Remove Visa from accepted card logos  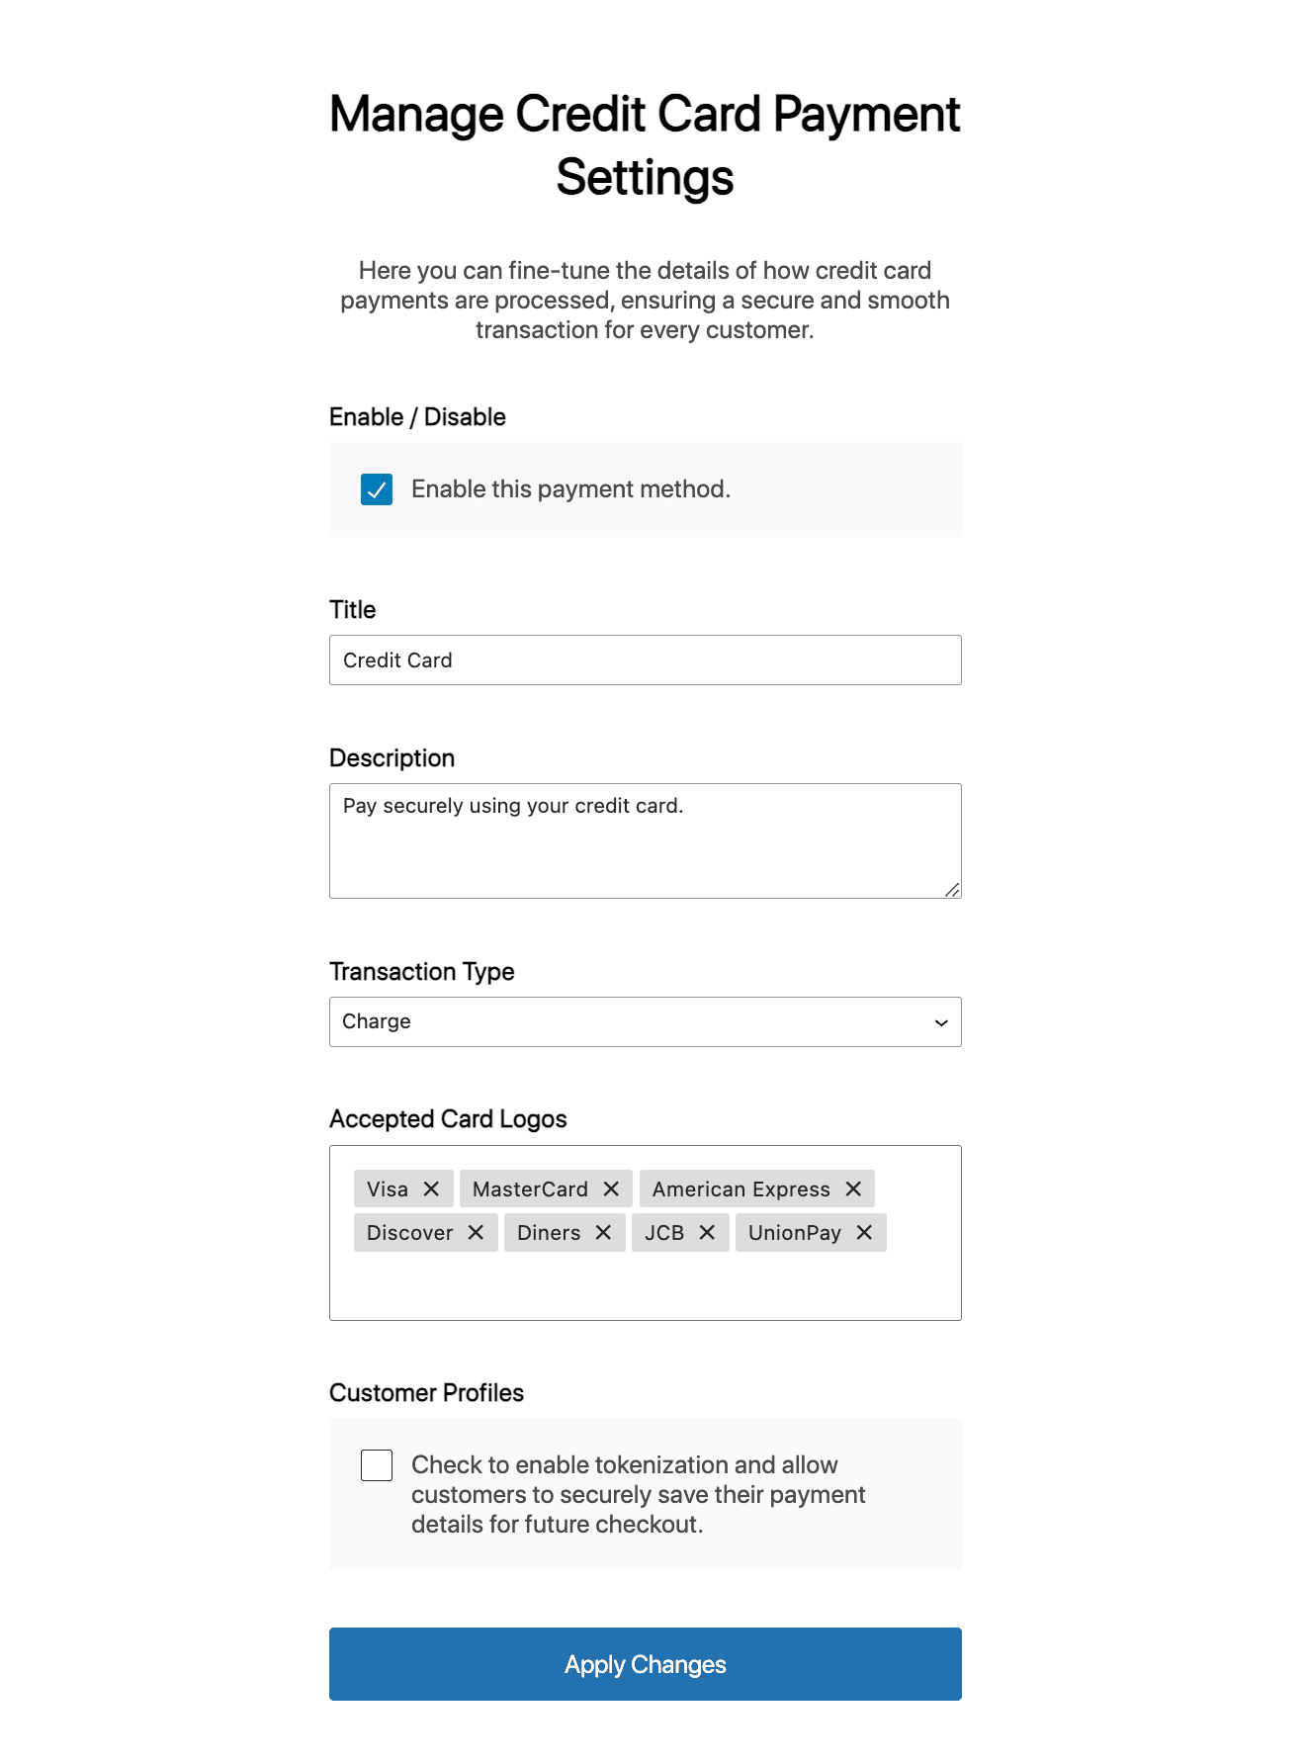point(433,1189)
